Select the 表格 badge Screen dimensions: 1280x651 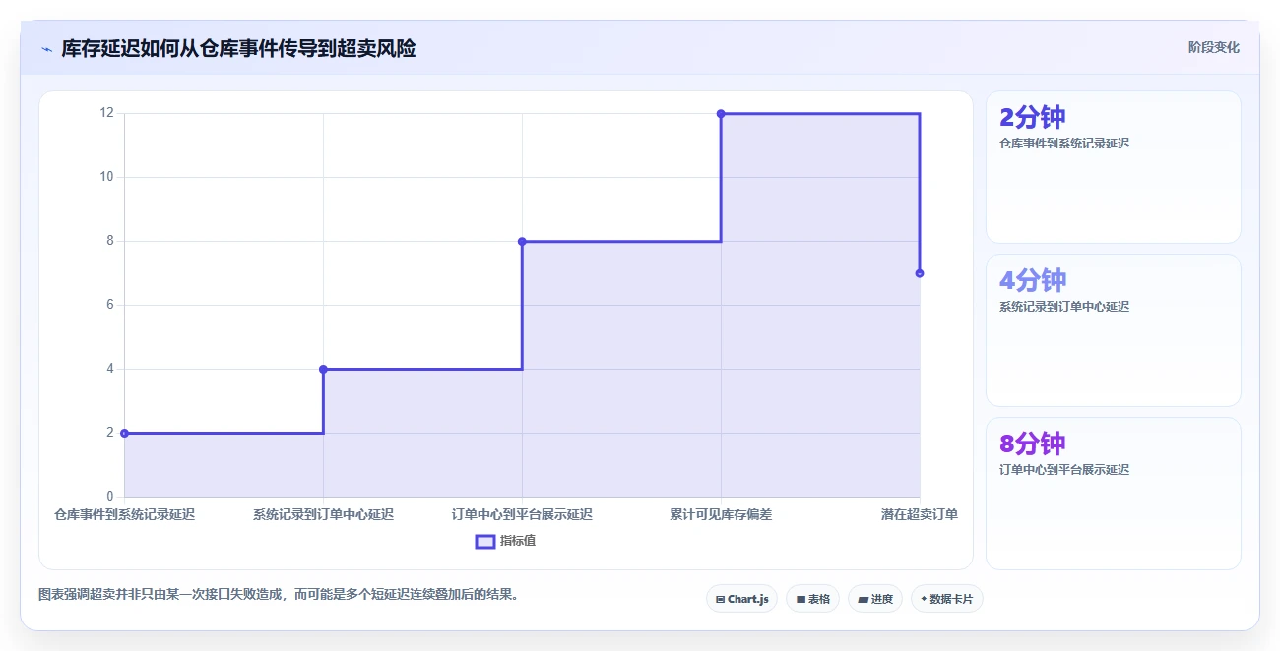coord(812,599)
